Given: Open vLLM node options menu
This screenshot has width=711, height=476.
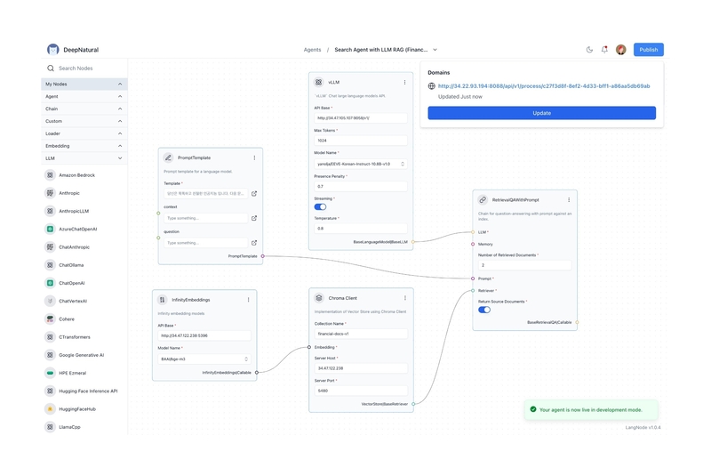Looking at the screenshot, I should coord(404,82).
